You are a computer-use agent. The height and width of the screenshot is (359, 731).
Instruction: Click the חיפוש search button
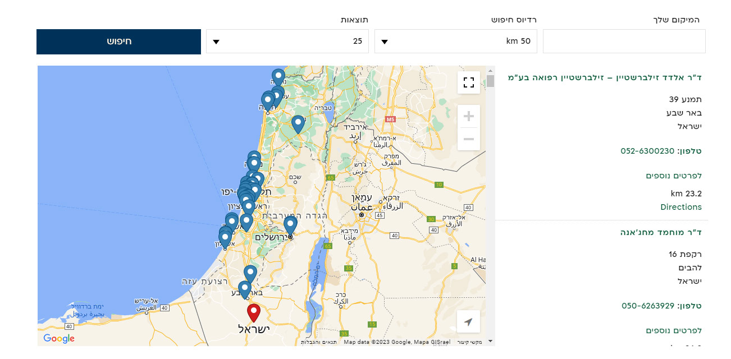[x=118, y=42]
